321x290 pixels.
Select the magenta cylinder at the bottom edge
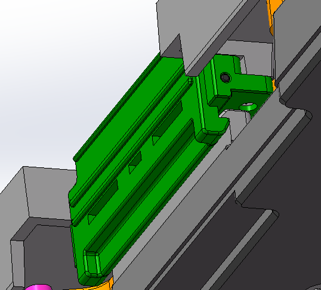coord(38,287)
